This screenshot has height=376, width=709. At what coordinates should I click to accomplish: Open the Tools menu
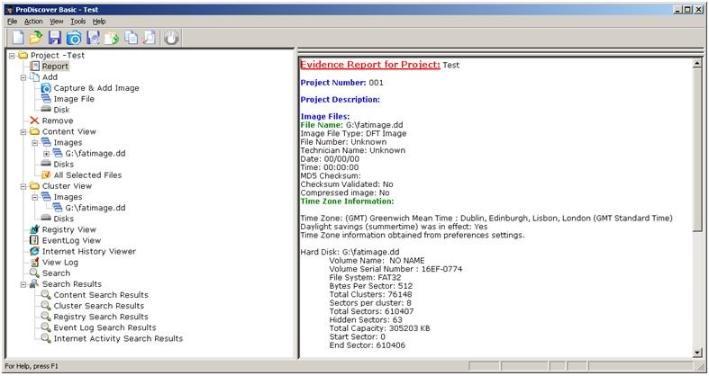(x=78, y=21)
